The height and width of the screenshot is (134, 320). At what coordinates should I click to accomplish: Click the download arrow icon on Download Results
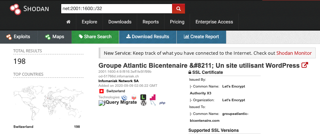coord(129,37)
